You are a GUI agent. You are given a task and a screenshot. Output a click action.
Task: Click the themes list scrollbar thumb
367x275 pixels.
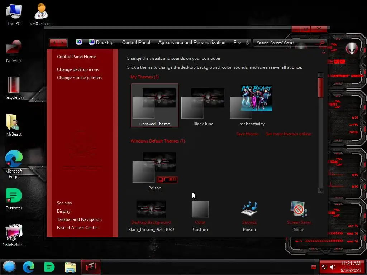click(320, 88)
